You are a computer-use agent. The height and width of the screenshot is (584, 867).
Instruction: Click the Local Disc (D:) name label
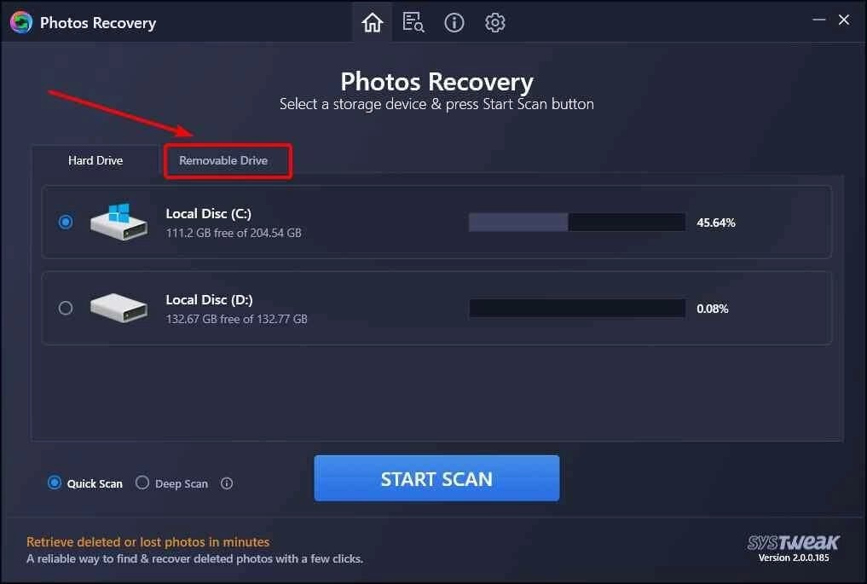210,300
